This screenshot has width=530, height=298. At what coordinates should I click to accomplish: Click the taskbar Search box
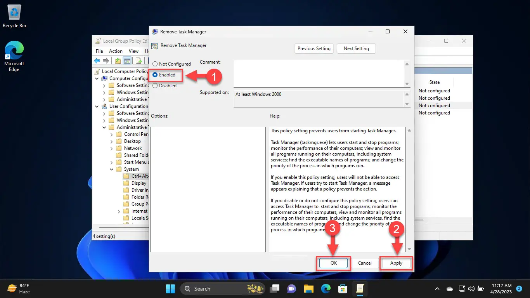click(x=223, y=289)
